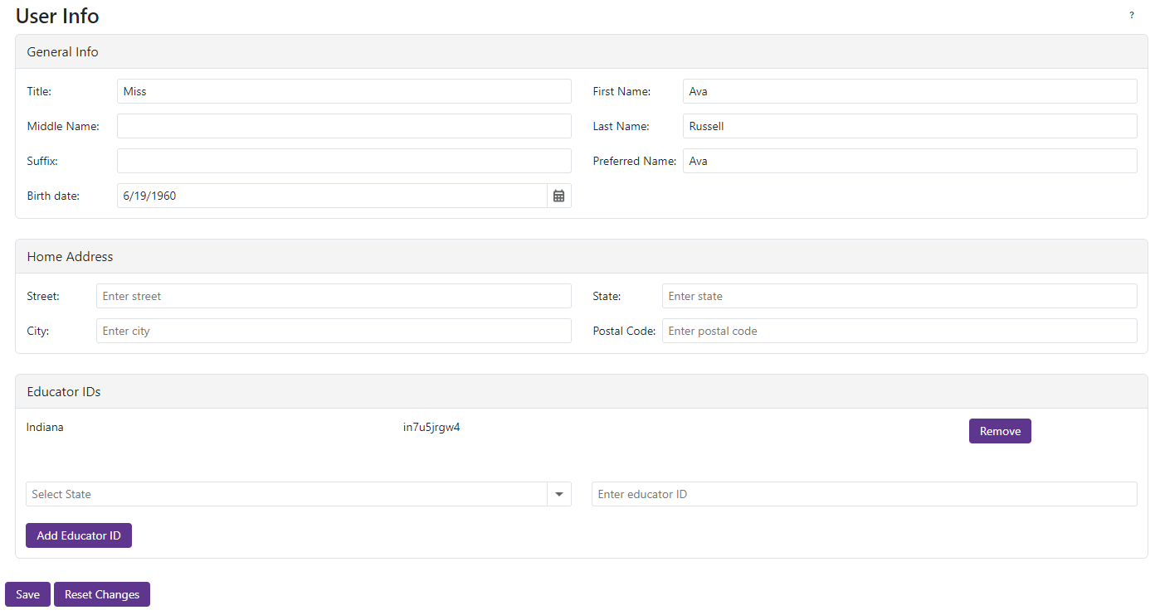Viewport: 1160px width, 615px height.
Task: Open the birth date calendar picker
Action: pyautogui.click(x=559, y=196)
